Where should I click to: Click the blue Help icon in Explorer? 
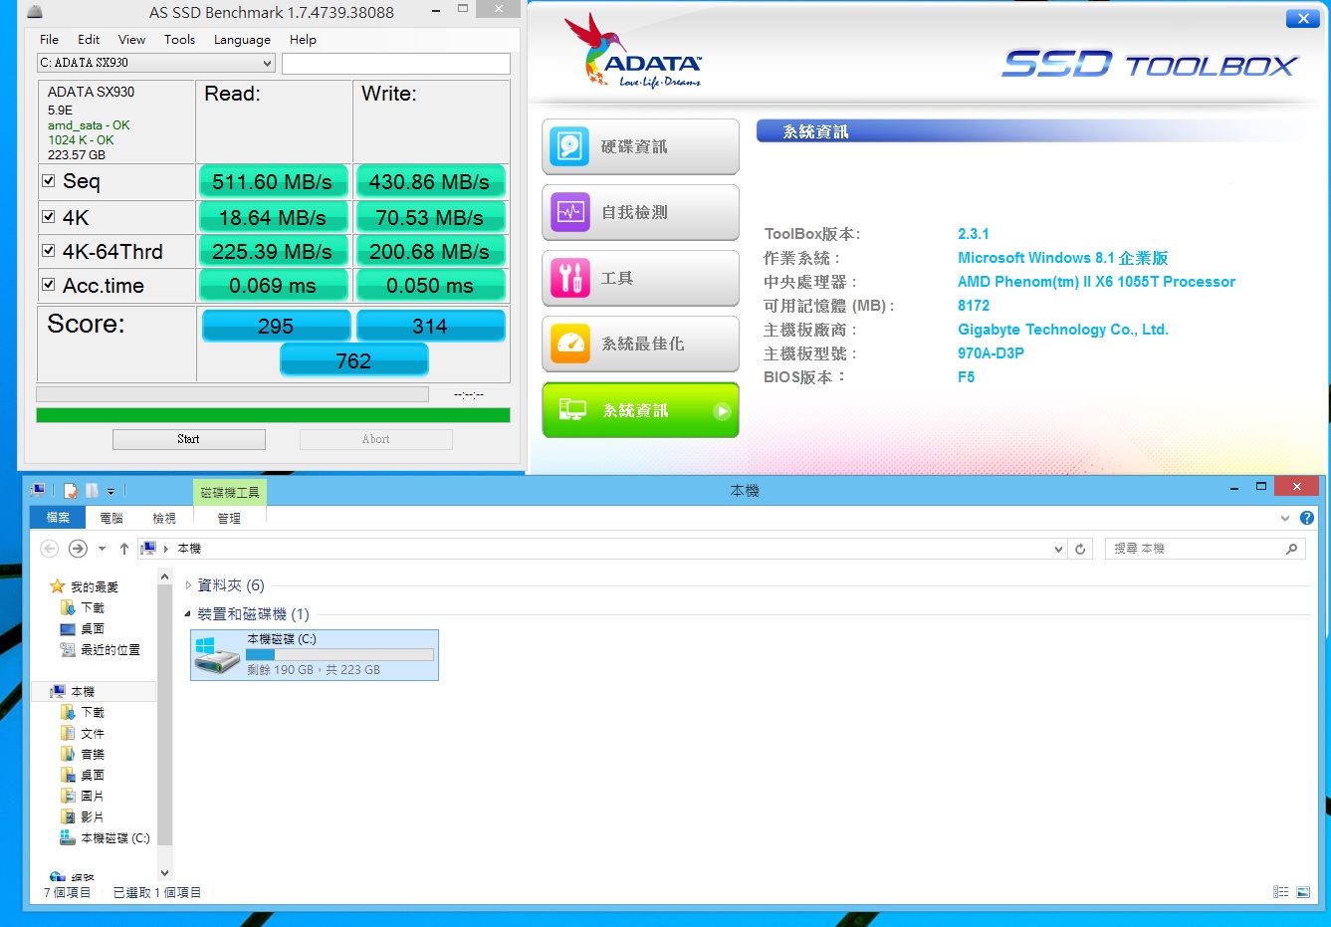coord(1307,518)
